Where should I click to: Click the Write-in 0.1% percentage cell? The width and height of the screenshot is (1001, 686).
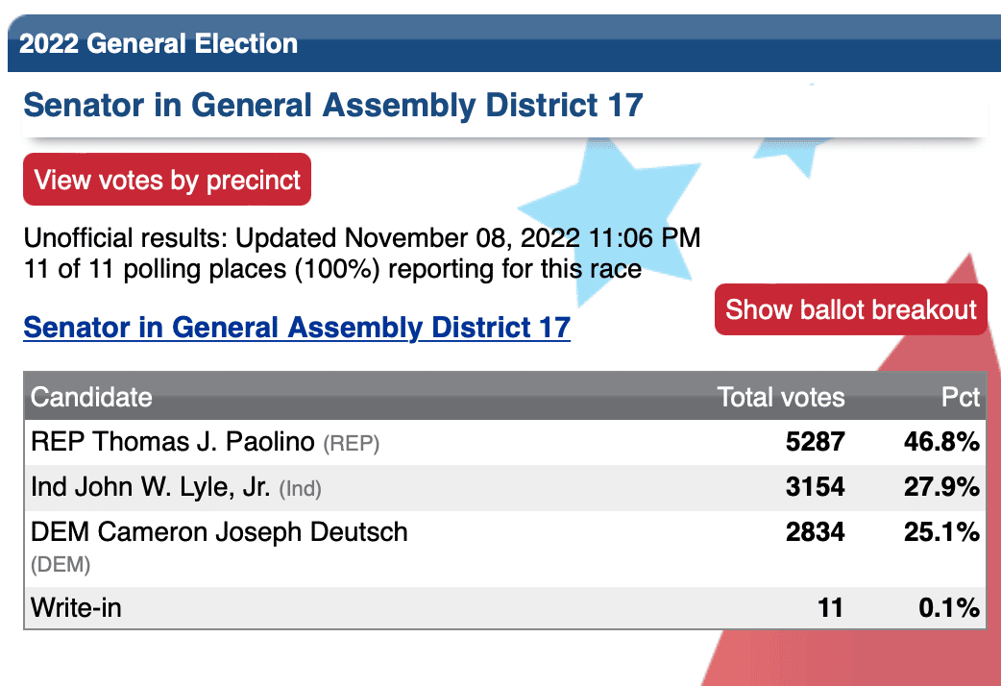(949, 607)
